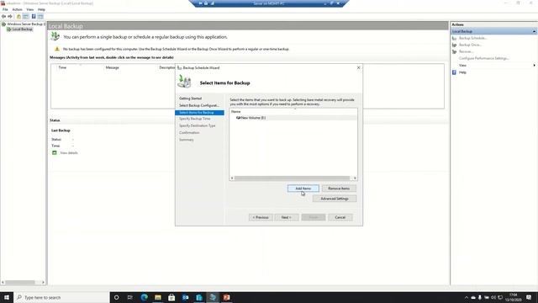The image size is (538, 303).
Task: Open File Explorer from taskbar
Action: pos(158,297)
